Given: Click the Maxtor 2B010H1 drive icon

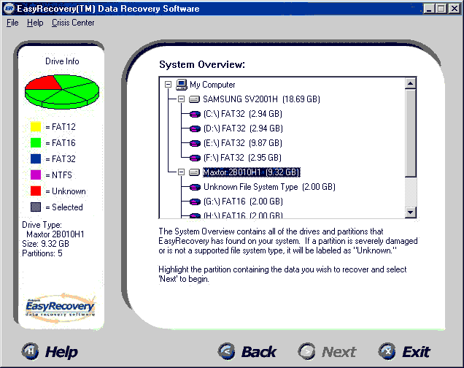Looking at the screenshot, I should [194, 172].
